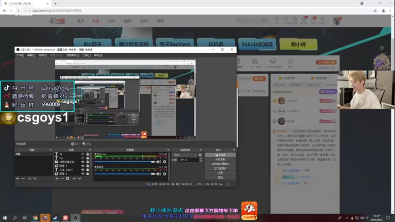395x222 pixels.
Task: Toggle lock on 视频采集设备 source
Action: click(x=87, y=162)
